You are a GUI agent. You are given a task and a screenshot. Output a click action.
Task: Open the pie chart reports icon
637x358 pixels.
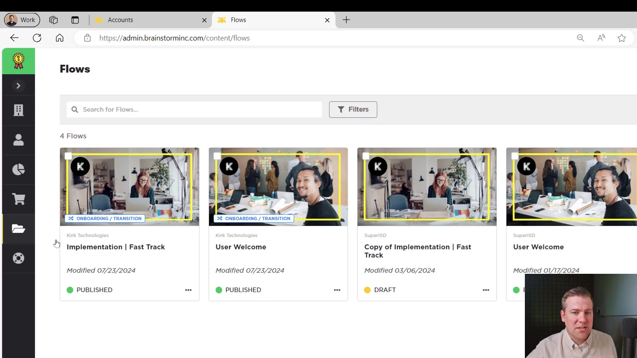19,169
